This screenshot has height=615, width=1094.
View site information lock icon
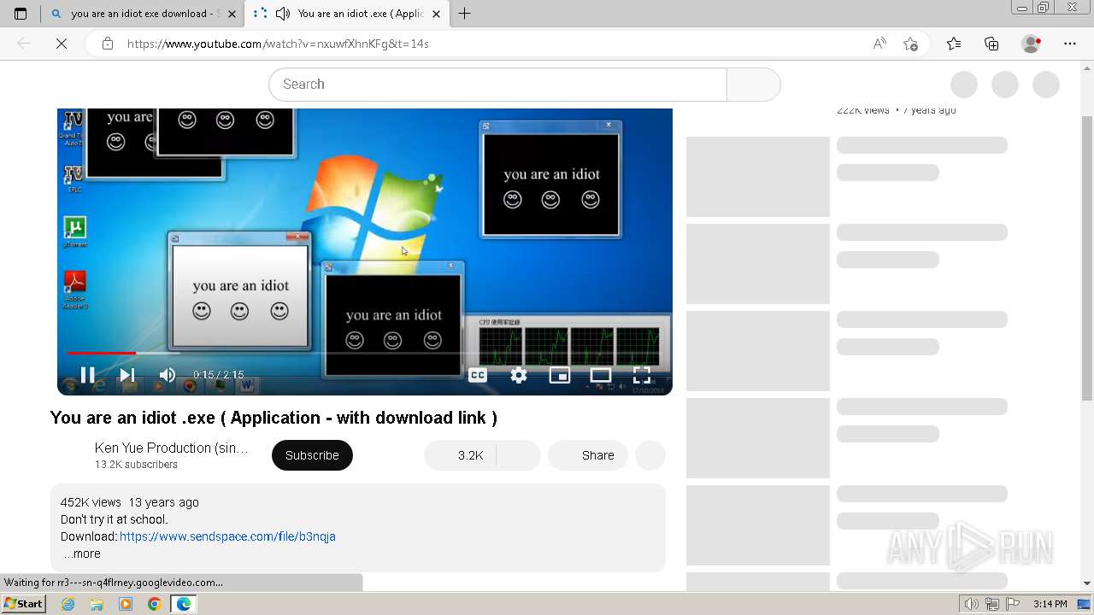(x=108, y=44)
